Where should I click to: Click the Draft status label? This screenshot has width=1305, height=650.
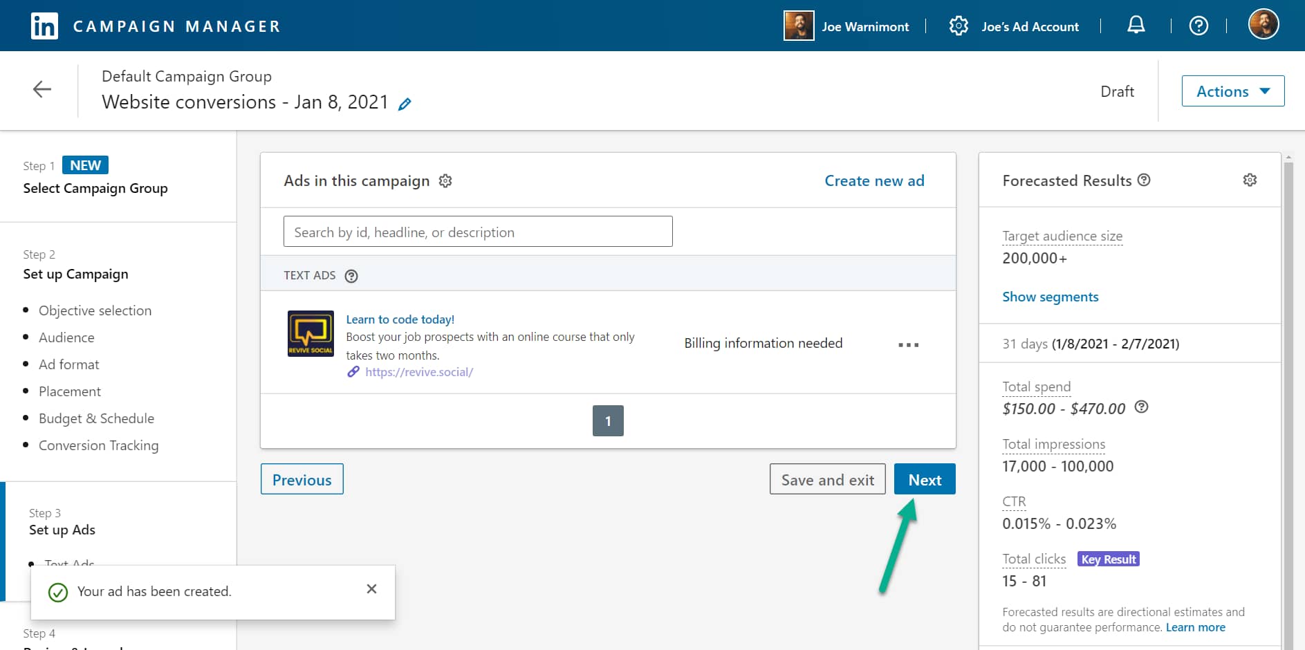[x=1117, y=91]
